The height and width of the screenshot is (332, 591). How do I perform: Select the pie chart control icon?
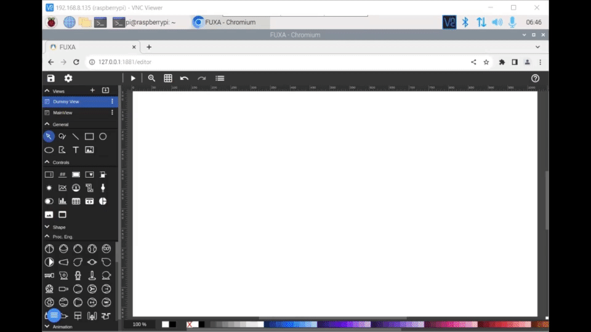[103, 201]
